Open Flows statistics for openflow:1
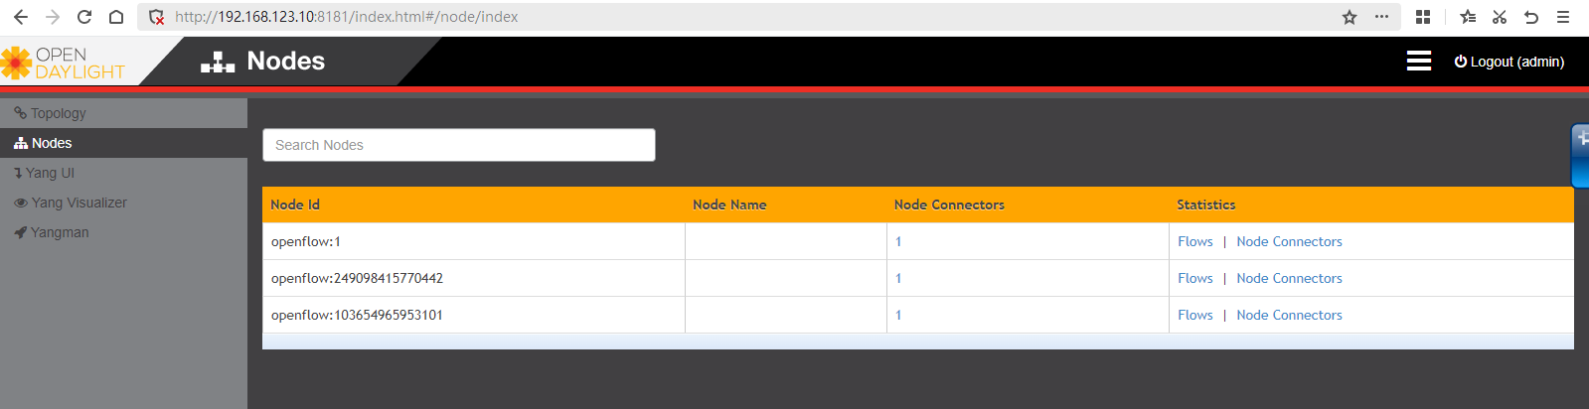The image size is (1589, 409). pyautogui.click(x=1195, y=241)
